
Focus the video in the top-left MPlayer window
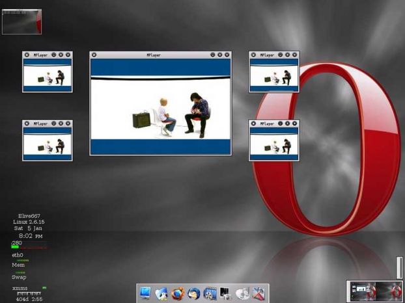pos(48,75)
